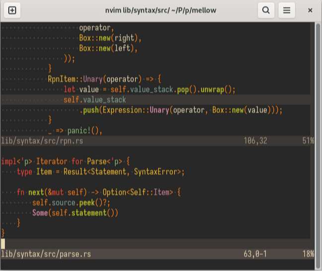Screen dimensions: 322x271
Task: Select rpn.rs status line filename
Action: [42, 141]
